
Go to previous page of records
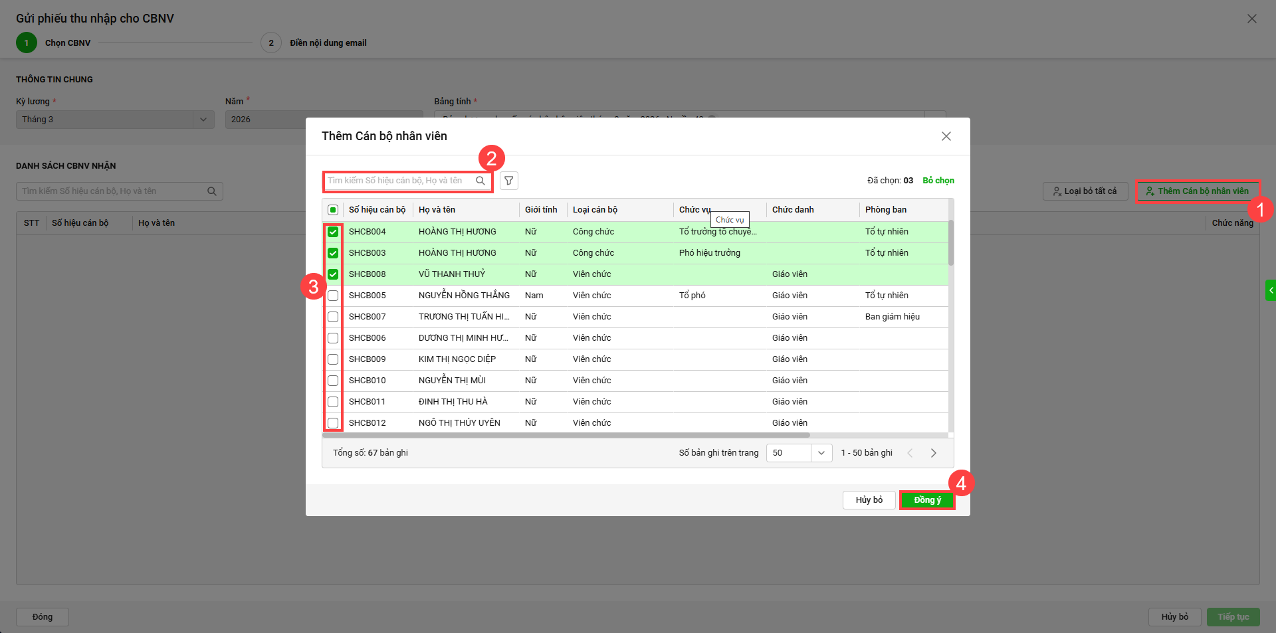[x=910, y=453]
